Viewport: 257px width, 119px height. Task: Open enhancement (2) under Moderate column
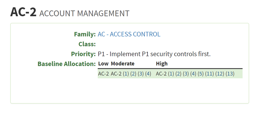[x=133, y=74]
